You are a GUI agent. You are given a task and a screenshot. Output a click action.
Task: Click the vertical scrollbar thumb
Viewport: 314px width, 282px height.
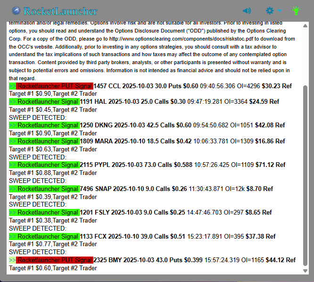(x=306, y=174)
